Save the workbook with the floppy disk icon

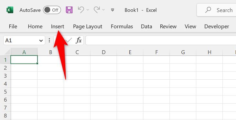pos(69,10)
